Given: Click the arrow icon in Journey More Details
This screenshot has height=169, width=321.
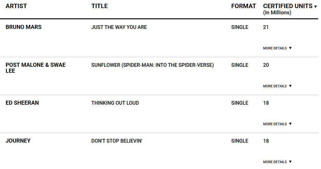Looking at the screenshot, I should (290, 162).
